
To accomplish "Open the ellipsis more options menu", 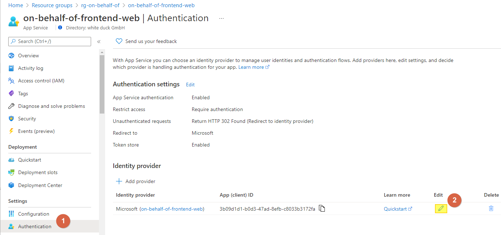I will (221, 18).
